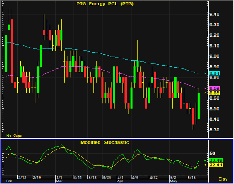
Task: Select the 4/9 date marker on time axis
Action: [x=135, y=178]
